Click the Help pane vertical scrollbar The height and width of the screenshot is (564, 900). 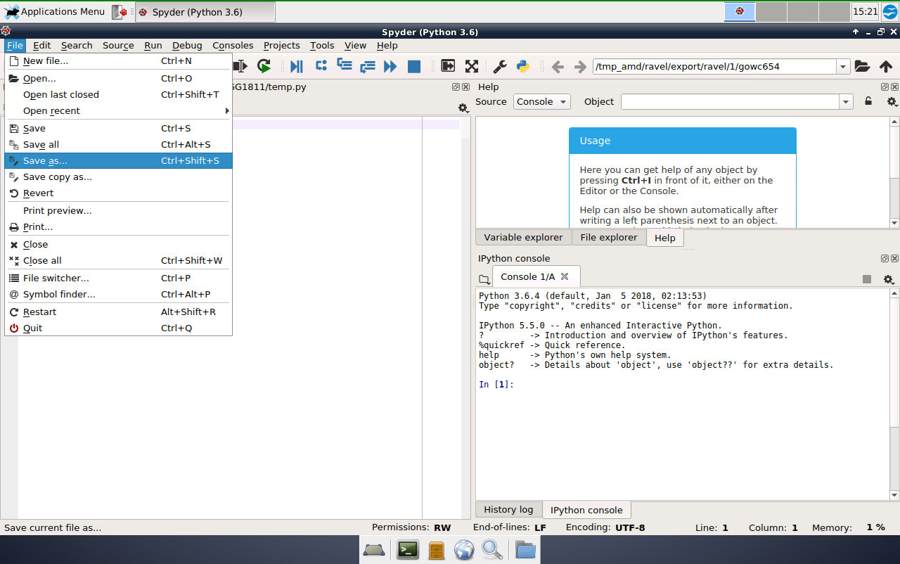894,172
